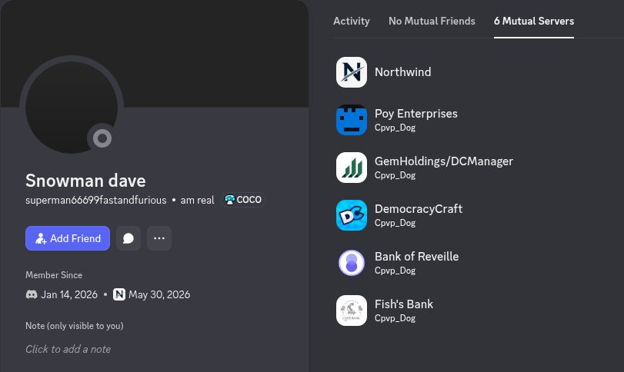Click the Snowman dave profile avatar

tap(72, 108)
